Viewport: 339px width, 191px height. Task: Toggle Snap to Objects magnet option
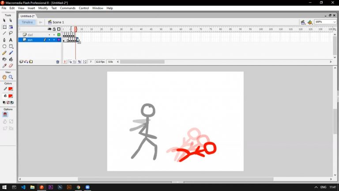(5, 115)
